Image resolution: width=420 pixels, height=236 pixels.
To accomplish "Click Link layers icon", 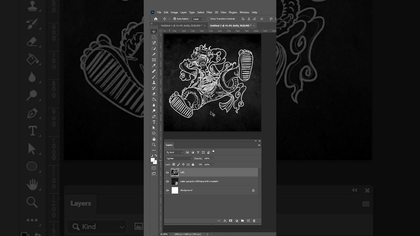I will click(x=219, y=221).
